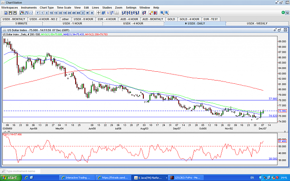Select the 15 minute time scale button
The height and width of the screenshot is (181, 290).
click(56, 13)
